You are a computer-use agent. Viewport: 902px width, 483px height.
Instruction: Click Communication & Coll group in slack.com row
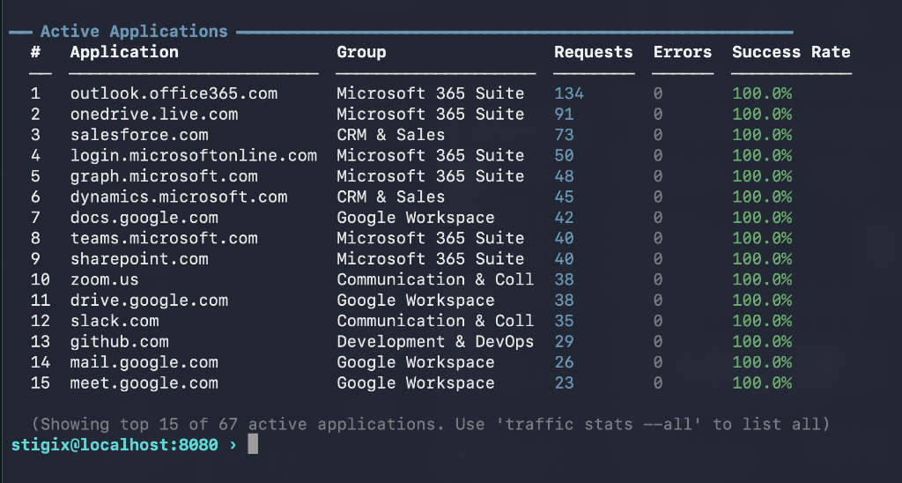pyautogui.click(x=435, y=321)
